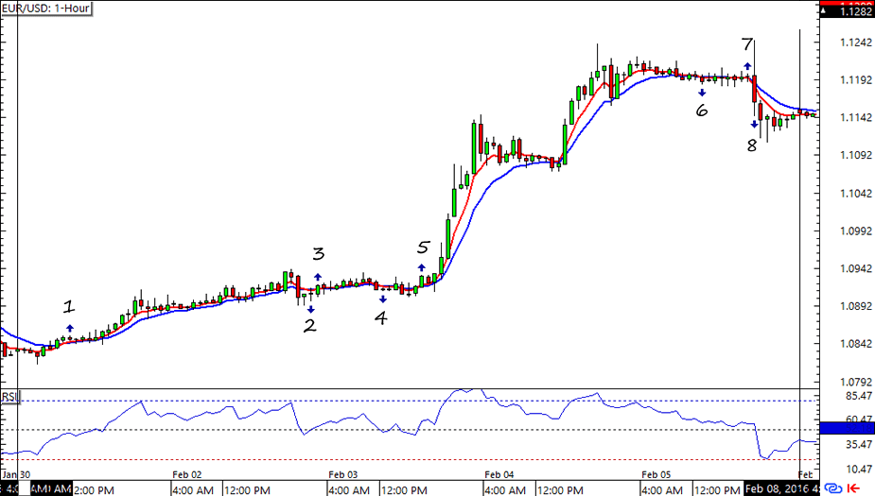Viewport: 875px width, 496px height.
Task: Click the EUR/USD: 1-Hour chart title label
Action: point(46,9)
